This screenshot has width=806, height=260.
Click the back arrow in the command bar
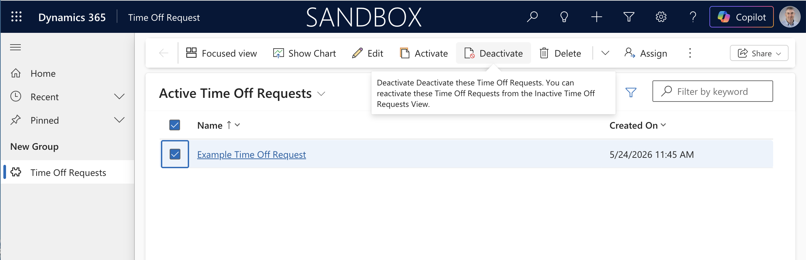tap(164, 53)
